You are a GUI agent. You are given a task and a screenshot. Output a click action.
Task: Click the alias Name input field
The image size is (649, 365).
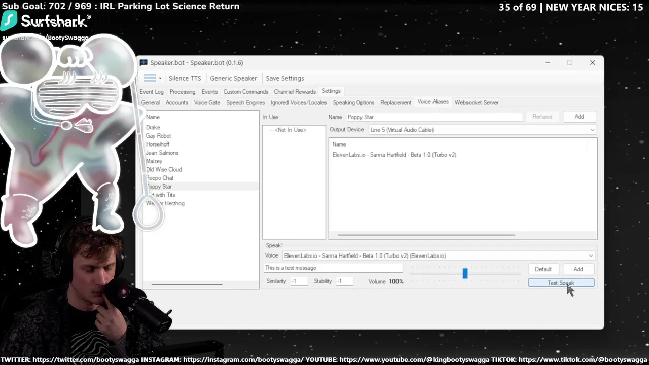click(434, 117)
